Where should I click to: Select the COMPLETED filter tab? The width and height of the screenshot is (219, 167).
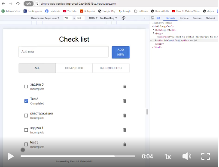pos(74,68)
